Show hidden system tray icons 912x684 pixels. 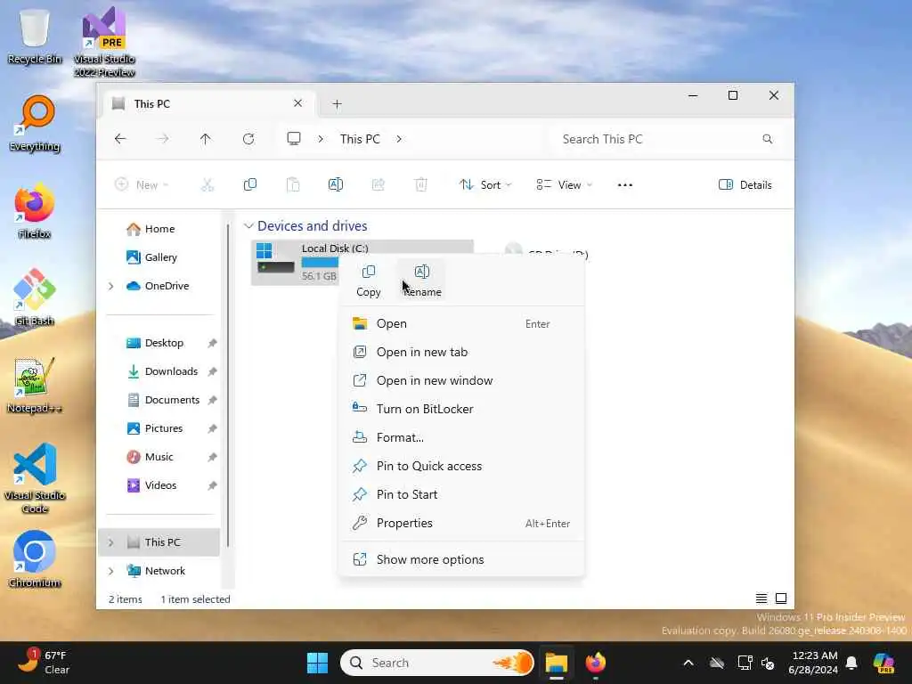coord(688,663)
